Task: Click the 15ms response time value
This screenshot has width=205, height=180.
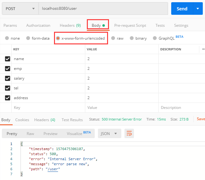Action: [161, 119]
